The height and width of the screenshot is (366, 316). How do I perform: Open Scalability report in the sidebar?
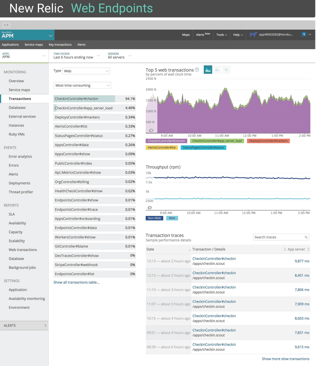coord(17,241)
